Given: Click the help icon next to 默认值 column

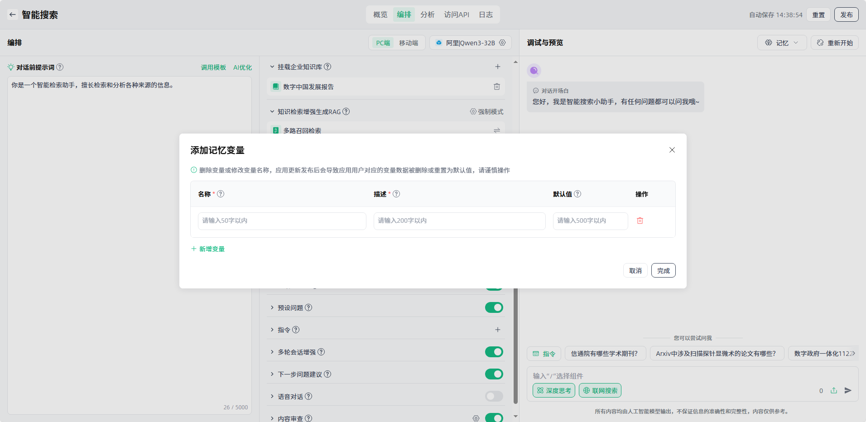Looking at the screenshot, I should (x=577, y=194).
